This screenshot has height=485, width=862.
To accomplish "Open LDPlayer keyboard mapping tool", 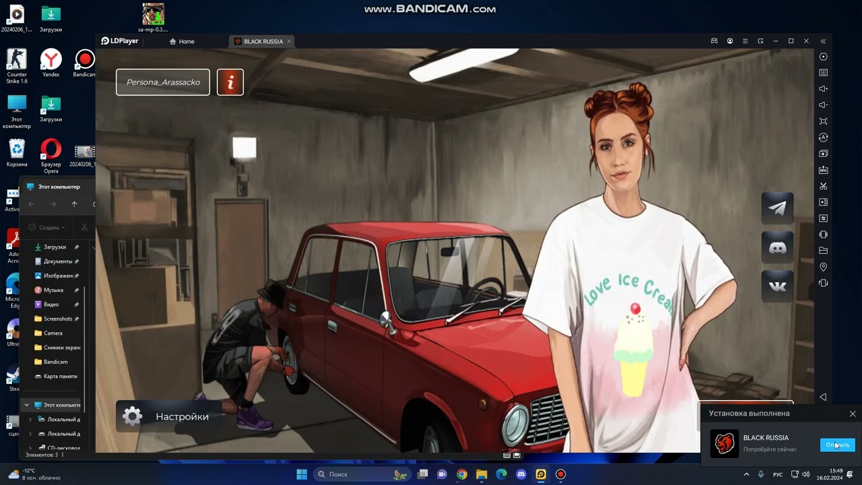I will pyautogui.click(x=823, y=73).
